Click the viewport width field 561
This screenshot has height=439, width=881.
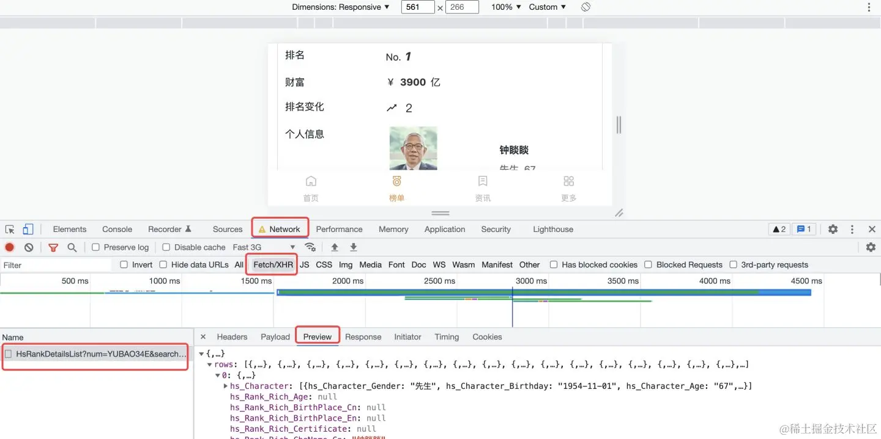point(418,7)
